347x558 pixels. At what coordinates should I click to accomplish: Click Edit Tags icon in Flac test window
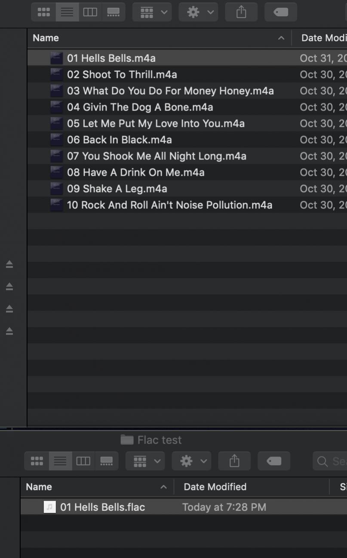(274, 461)
